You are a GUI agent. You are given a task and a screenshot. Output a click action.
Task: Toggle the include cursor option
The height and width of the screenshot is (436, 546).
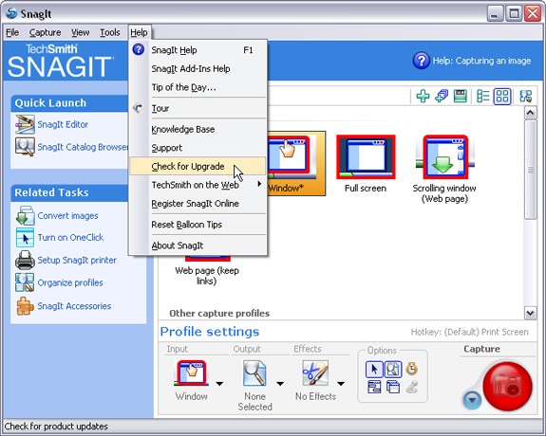pyautogui.click(x=374, y=370)
